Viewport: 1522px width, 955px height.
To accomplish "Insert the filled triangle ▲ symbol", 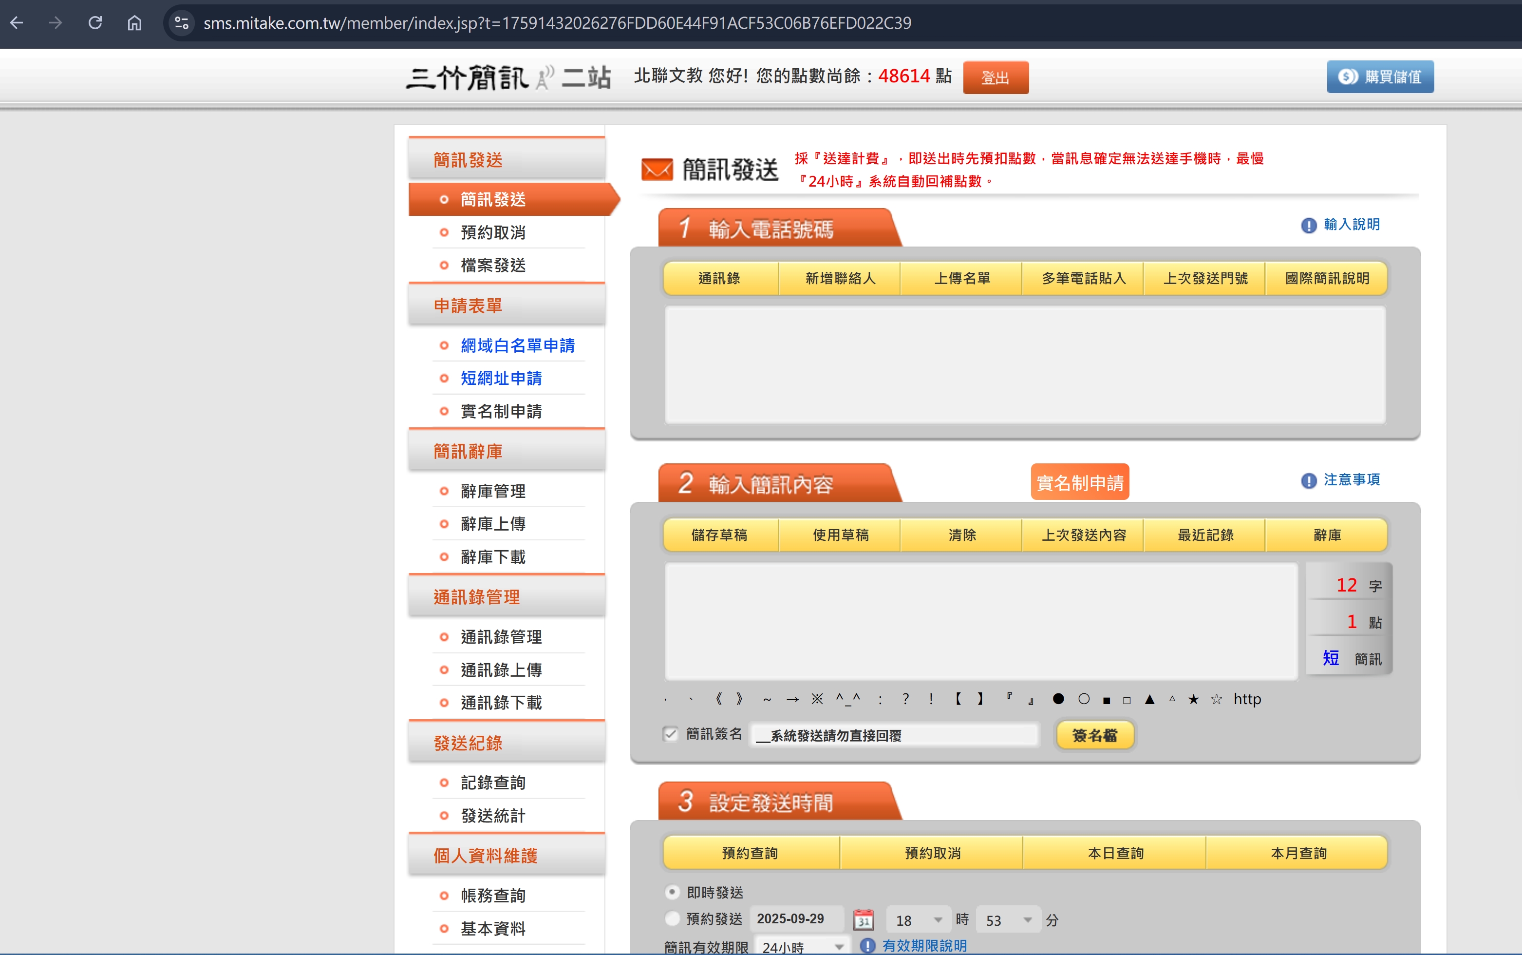I will coord(1149,699).
